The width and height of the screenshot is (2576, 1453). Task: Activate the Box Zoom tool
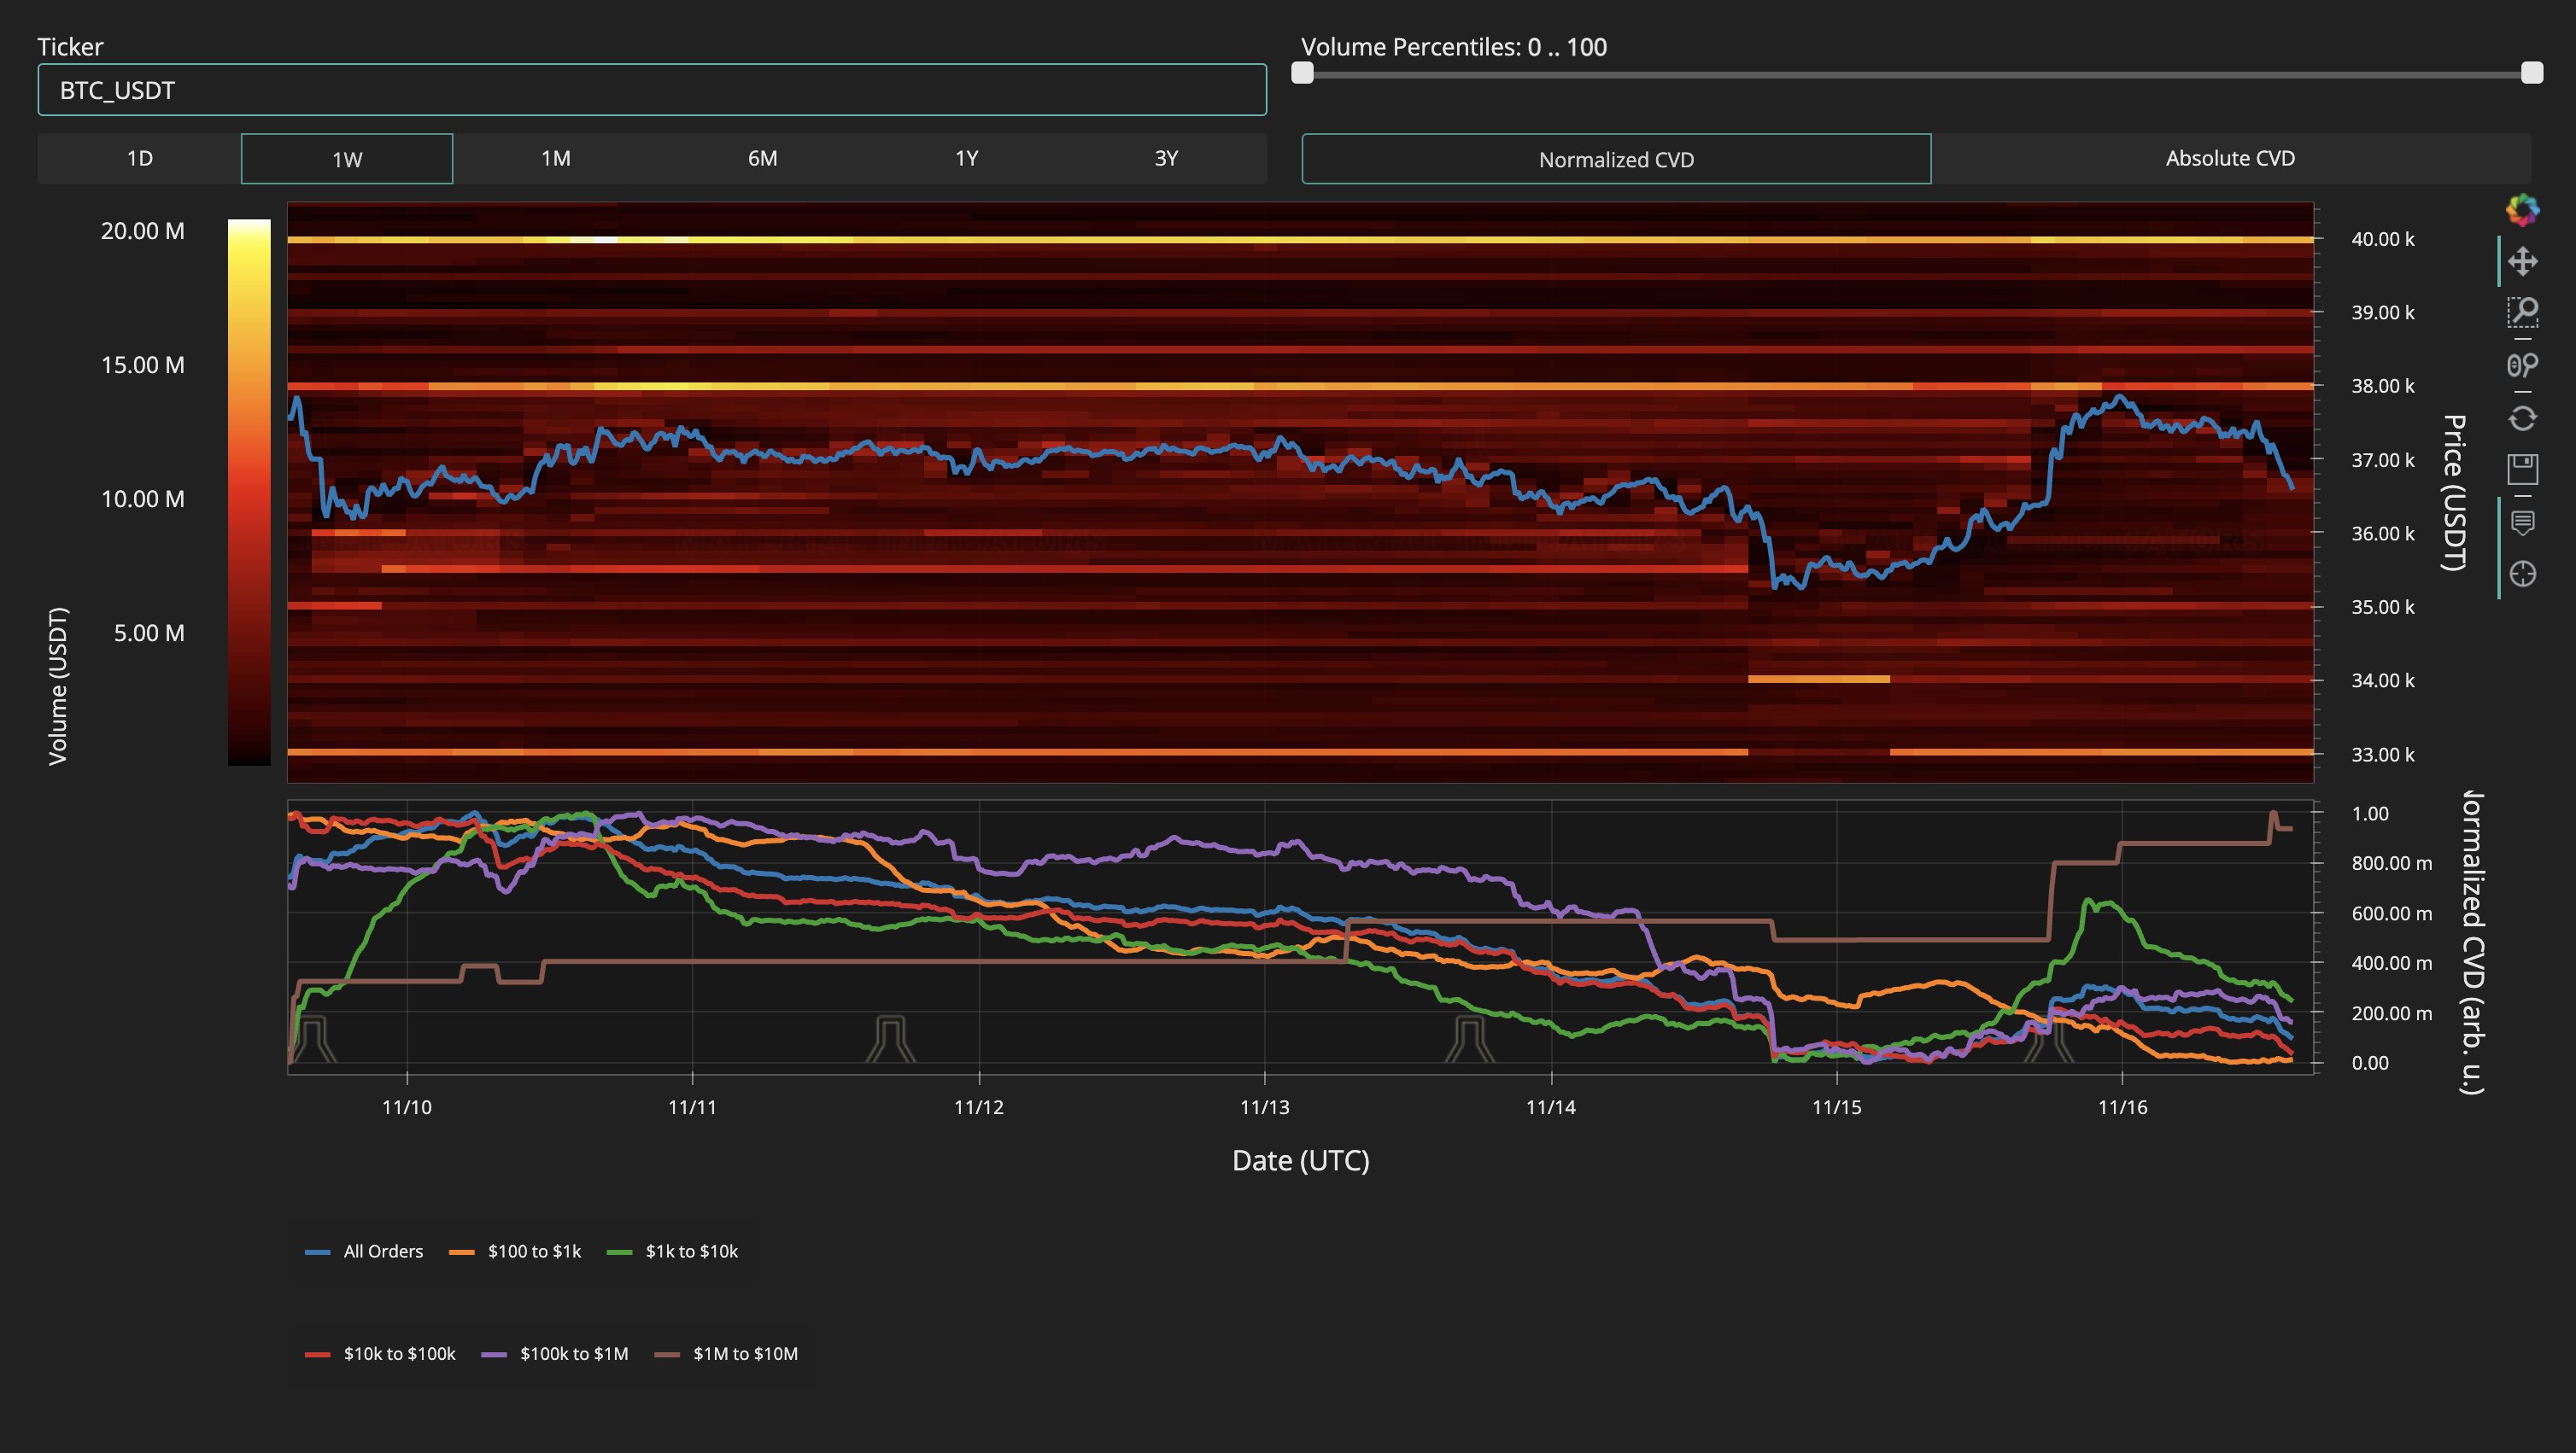tap(2522, 312)
